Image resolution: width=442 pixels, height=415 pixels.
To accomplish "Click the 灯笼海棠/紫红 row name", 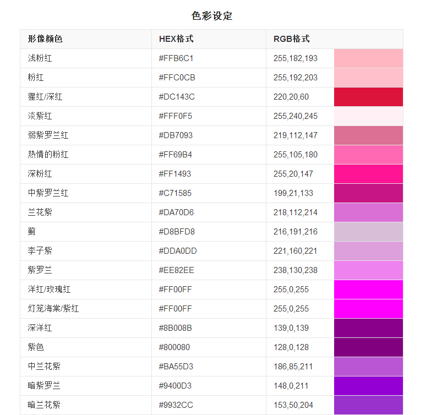I will coord(53,309).
